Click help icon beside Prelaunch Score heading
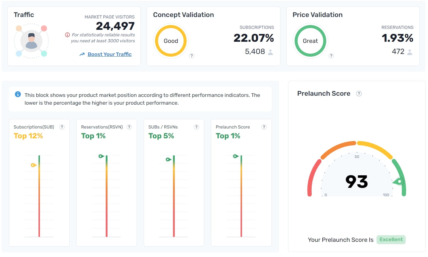Image resolution: width=428 pixels, height=257 pixels. [x=359, y=93]
